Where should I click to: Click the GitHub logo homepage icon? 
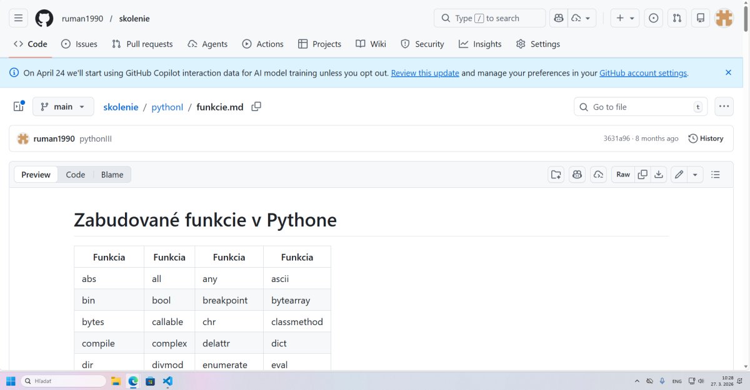coord(44,18)
